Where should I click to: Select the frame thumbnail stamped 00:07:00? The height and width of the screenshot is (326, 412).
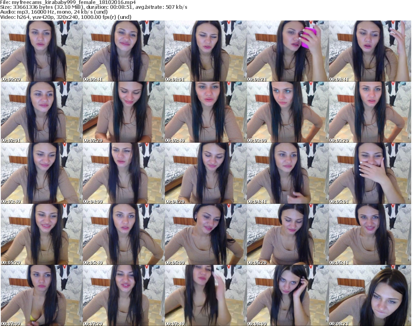pos(42,295)
